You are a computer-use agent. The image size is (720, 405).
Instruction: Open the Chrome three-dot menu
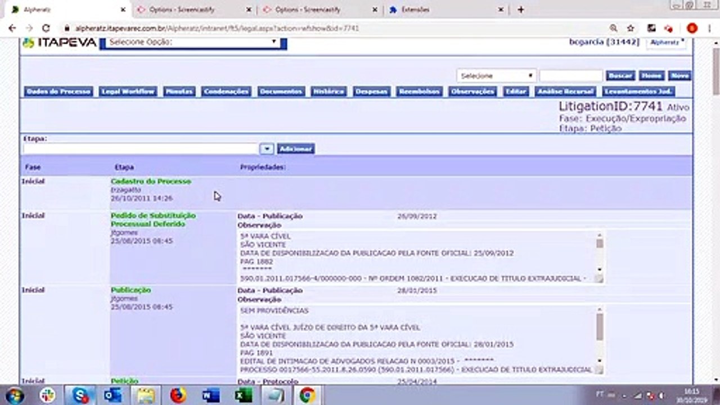click(710, 28)
